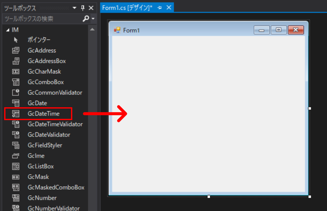
Task: Open the toolbox window position dropdown
Action: (x=75, y=8)
